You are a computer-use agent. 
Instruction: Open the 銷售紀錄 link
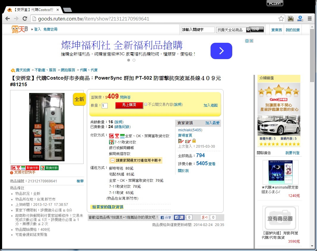pyautogui.click(x=122, y=127)
